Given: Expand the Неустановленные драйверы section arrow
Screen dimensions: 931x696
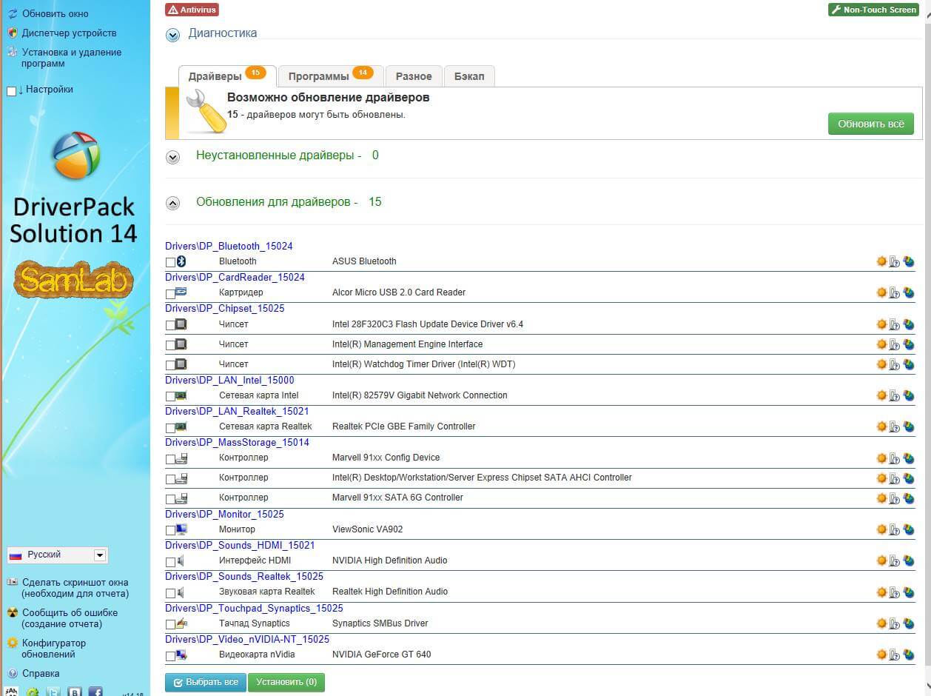Looking at the screenshot, I should 172,157.
